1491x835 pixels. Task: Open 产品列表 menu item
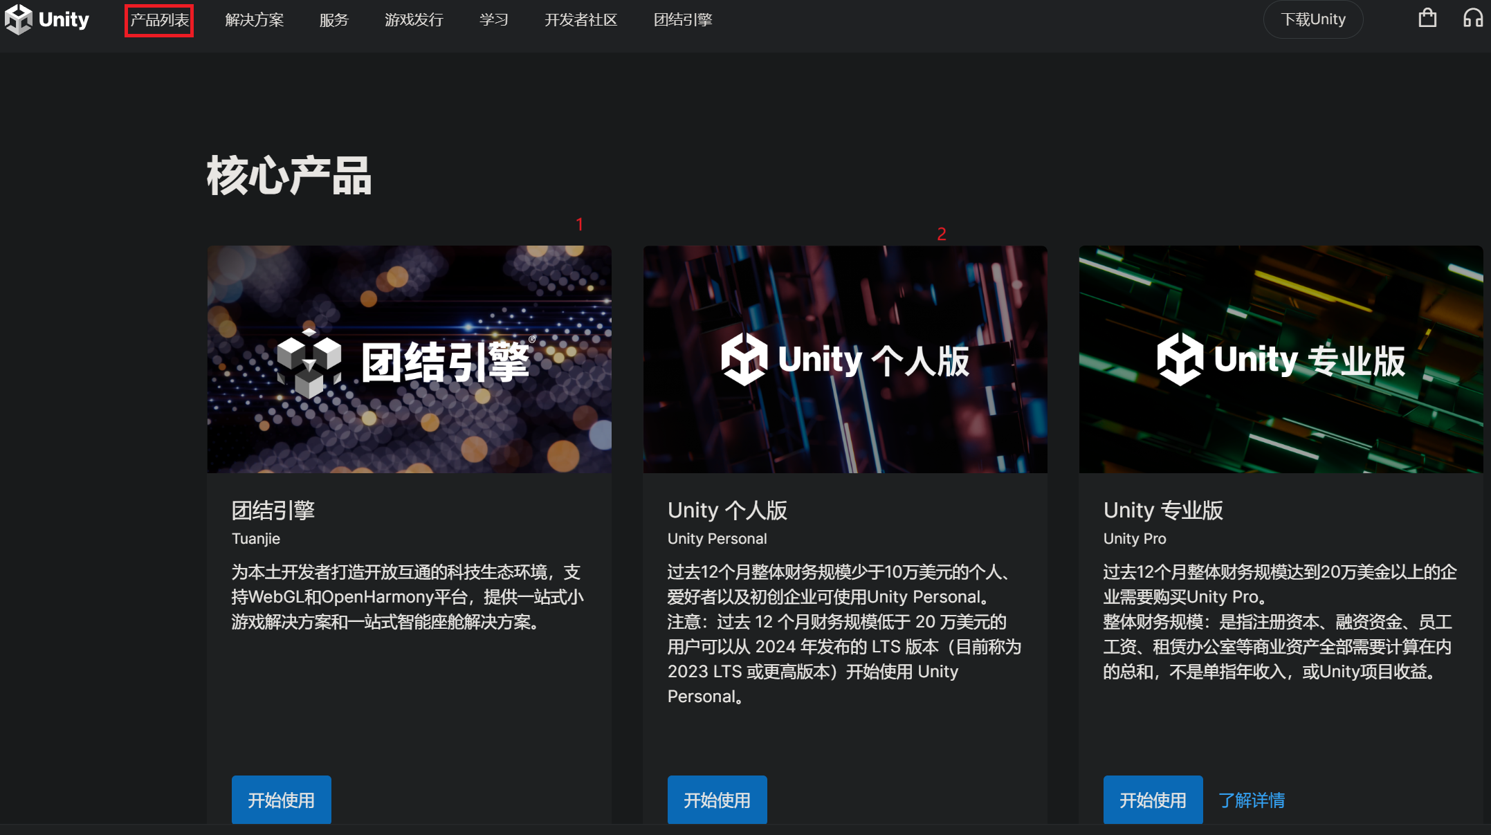[x=159, y=20]
